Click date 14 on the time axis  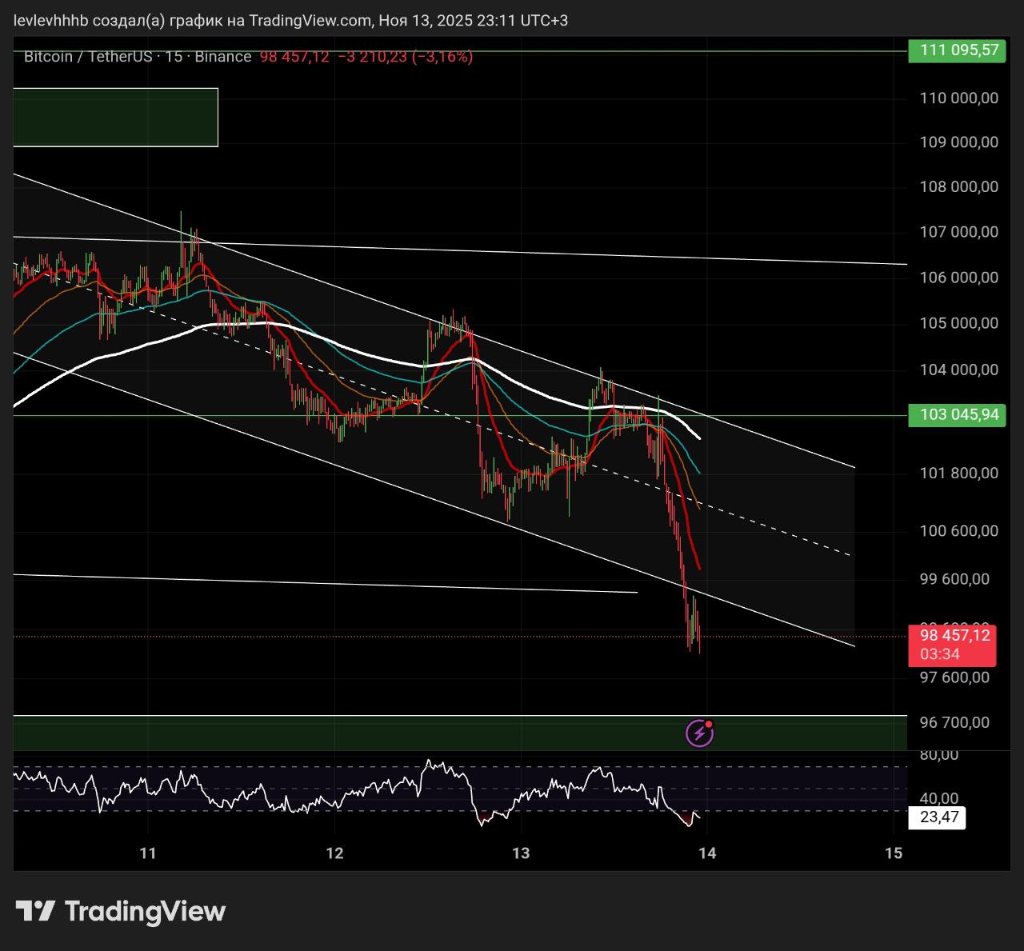point(707,853)
